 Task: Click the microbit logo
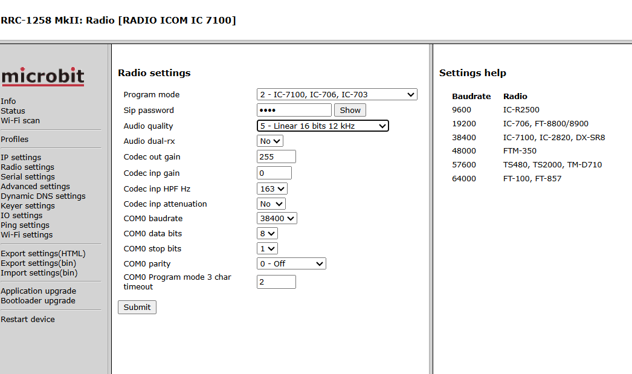[x=42, y=77]
